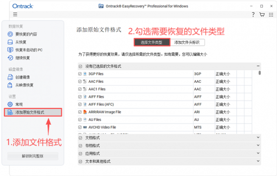
Task: Collapse the 没有已选择的文件格式 section
Action: (x=258, y=66)
